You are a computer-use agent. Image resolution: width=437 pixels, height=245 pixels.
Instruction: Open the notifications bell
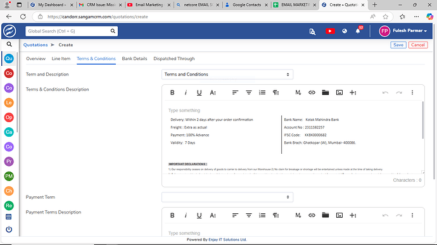(358, 31)
